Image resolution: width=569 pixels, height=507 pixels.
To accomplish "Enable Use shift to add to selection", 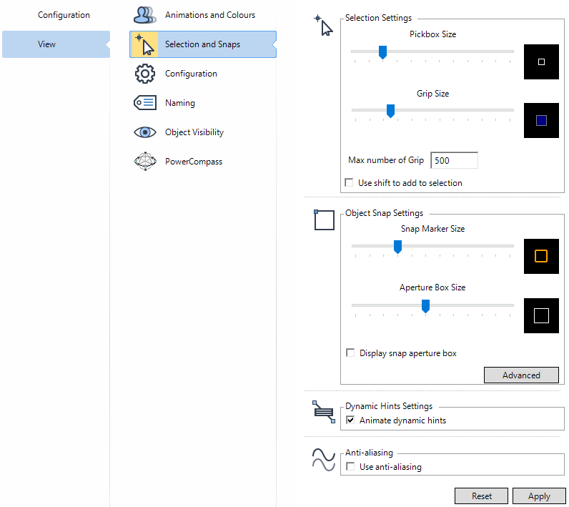I will click(349, 183).
